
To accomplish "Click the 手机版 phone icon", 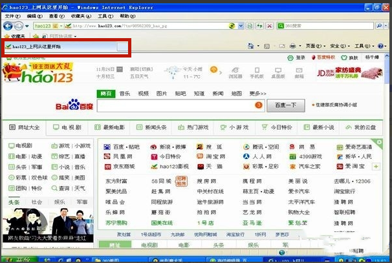I will (x=257, y=72).
